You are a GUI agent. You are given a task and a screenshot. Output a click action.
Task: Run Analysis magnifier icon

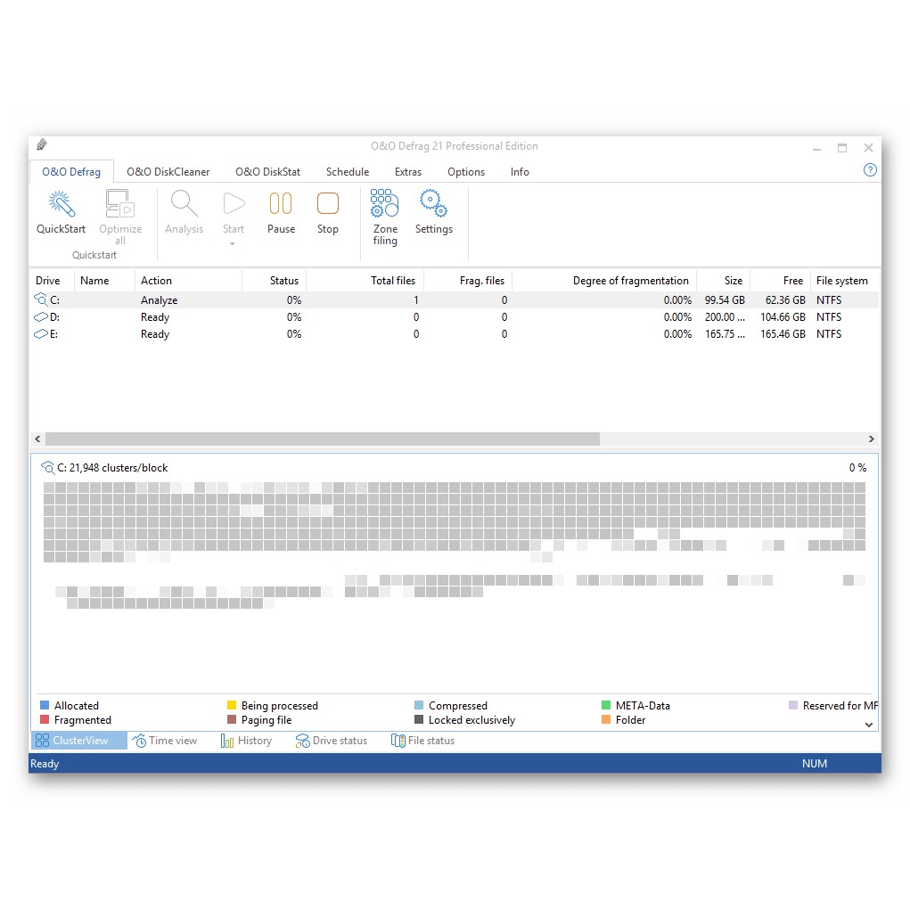coord(184,204)
